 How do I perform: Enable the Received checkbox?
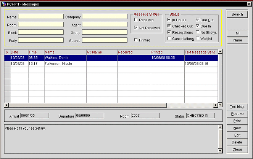(136, 20)
